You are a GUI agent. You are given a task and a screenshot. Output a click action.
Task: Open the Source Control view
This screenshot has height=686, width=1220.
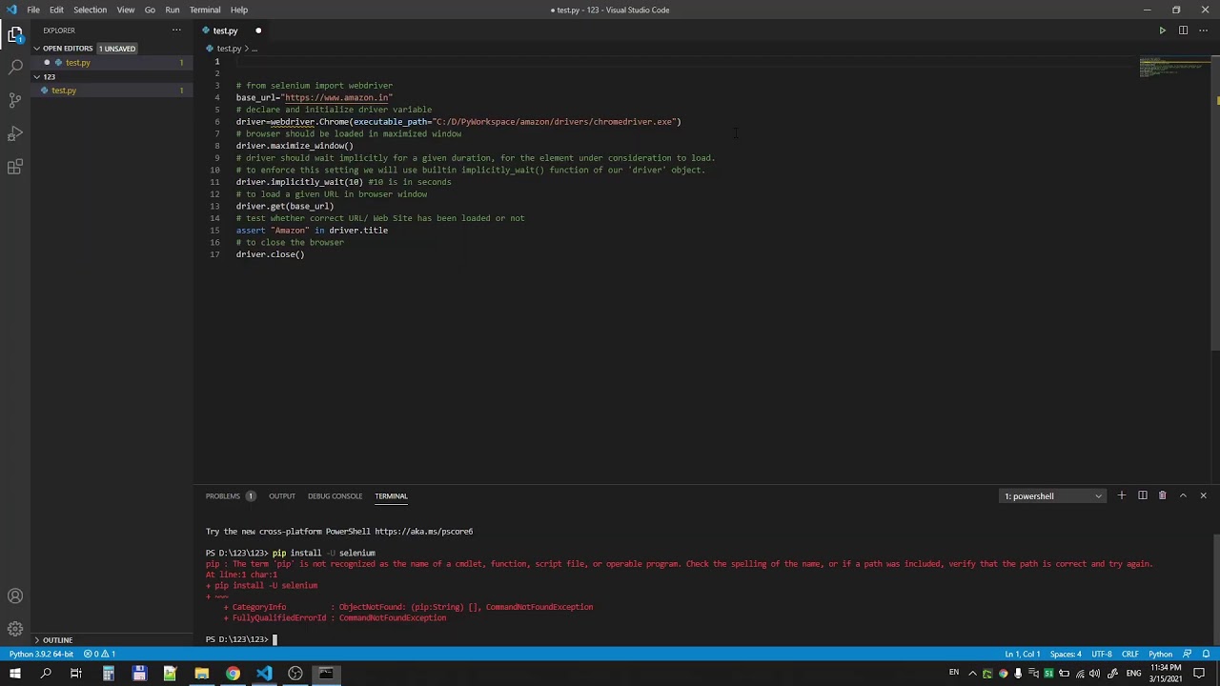point(15,100)
